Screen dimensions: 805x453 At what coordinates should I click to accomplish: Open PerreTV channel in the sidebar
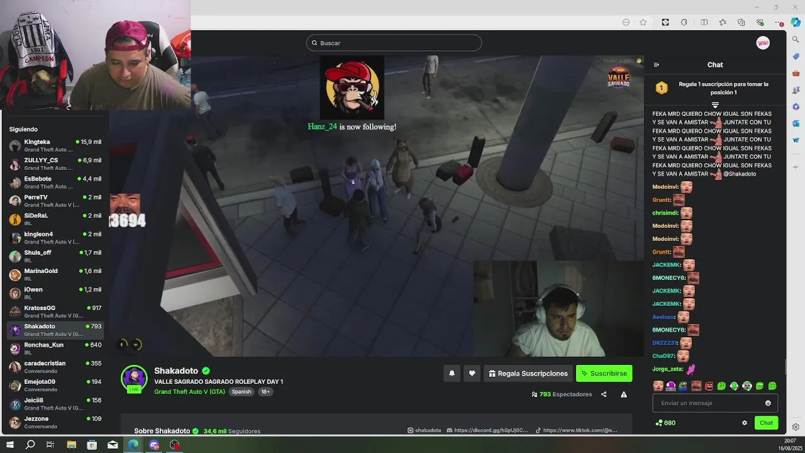[x=55, y=201]
